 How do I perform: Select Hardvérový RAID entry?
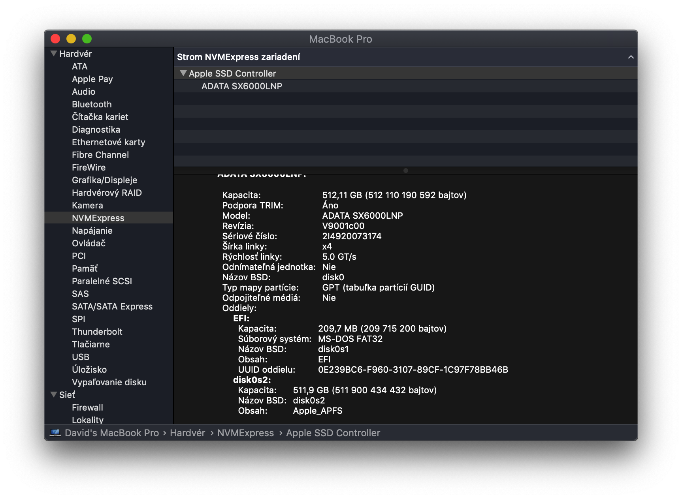pyautogui.click(x=107, y=193)
